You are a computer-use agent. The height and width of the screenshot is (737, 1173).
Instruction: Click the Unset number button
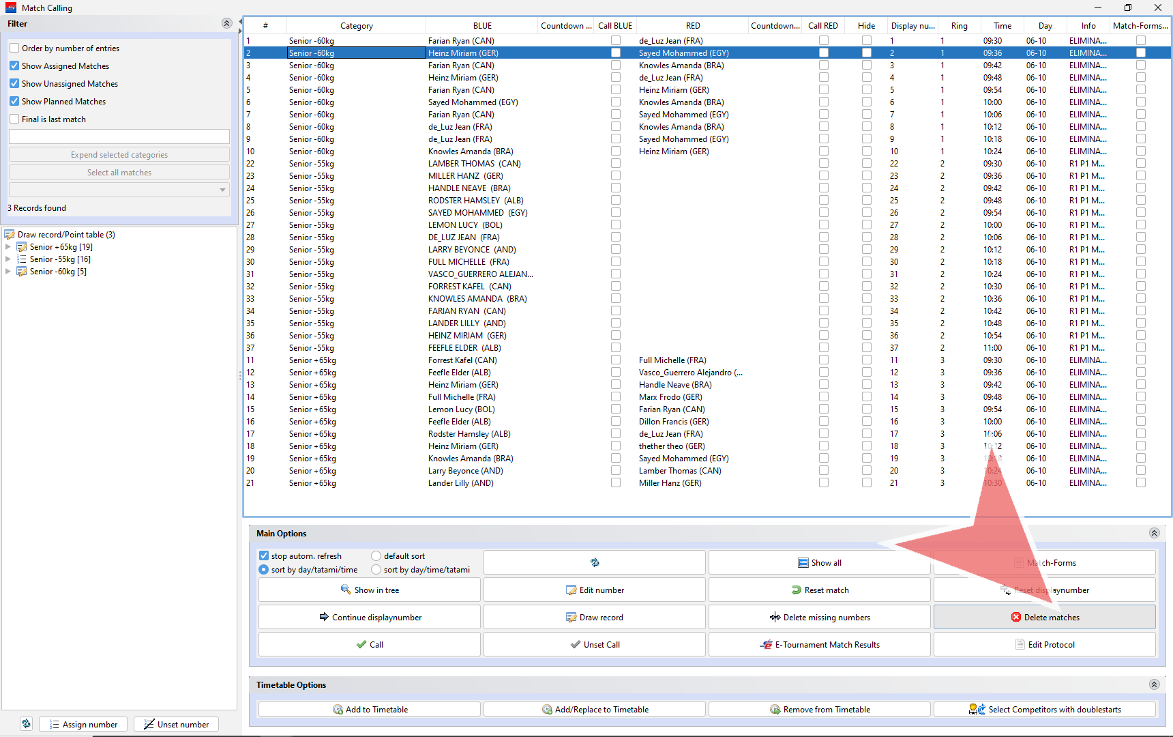click(176, 724)
